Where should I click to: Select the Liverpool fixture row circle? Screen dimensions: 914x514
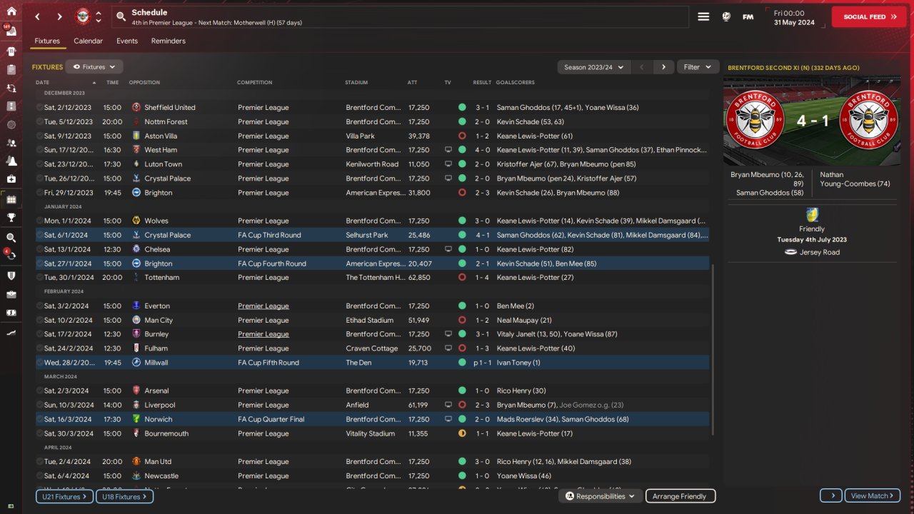pyautogui.click(x=40, y=405)
